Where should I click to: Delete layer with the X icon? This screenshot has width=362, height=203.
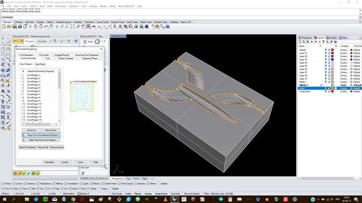(307, 42)
